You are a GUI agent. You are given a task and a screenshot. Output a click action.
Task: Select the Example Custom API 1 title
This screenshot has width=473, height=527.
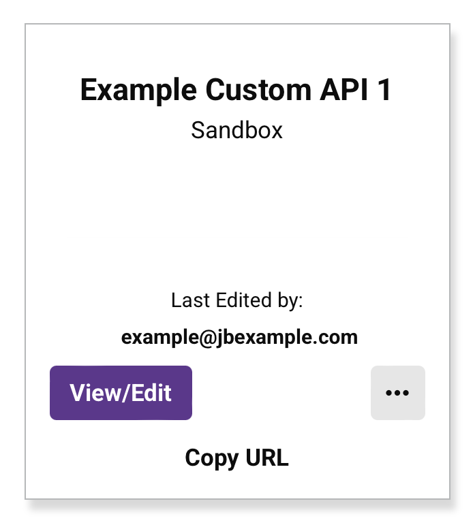tap(236, 91)
